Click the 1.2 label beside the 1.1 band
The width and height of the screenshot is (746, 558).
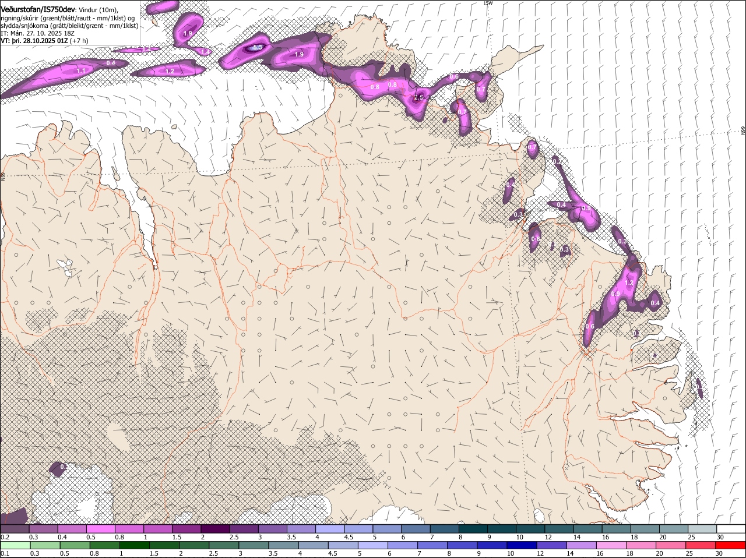click(x=170, y=72)
